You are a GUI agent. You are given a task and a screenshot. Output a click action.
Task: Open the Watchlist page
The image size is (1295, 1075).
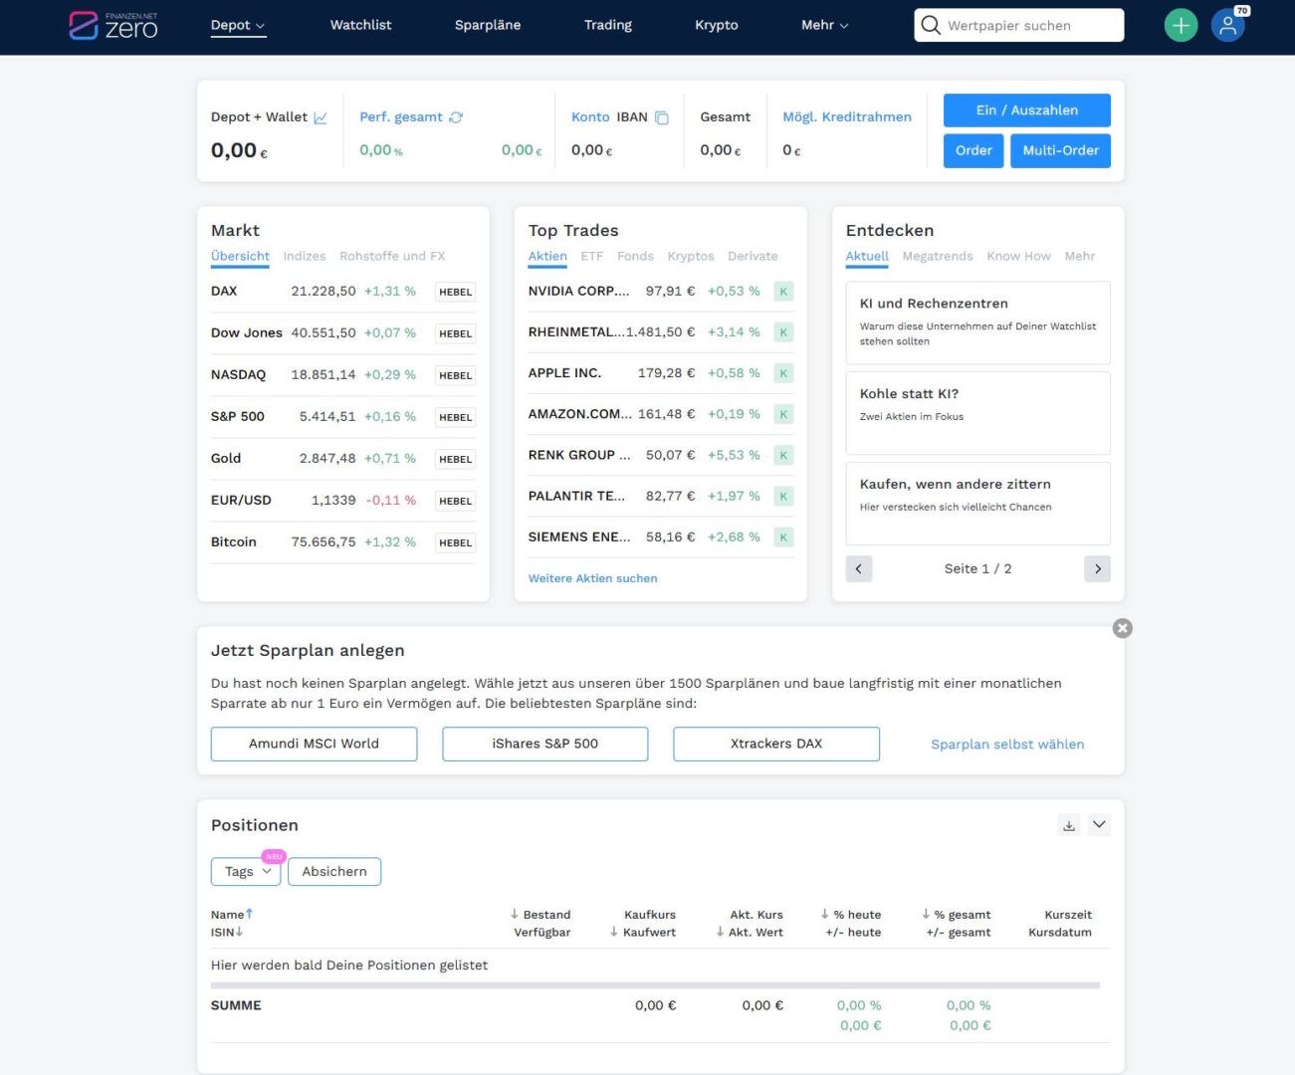[360, 25]
